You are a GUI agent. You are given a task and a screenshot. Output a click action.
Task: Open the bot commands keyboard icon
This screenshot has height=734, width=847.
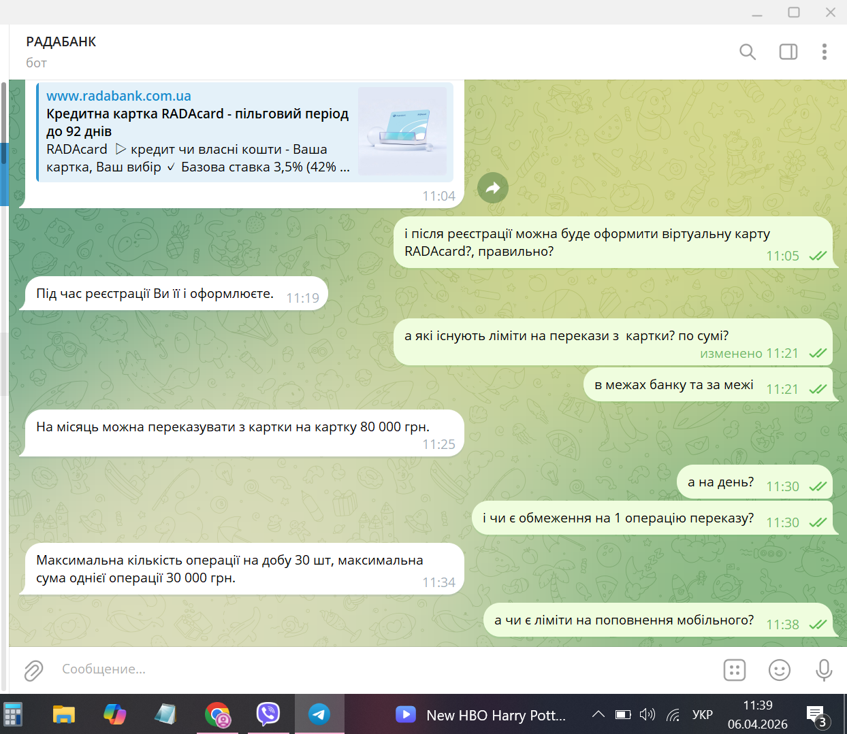[x=735, y=670]
